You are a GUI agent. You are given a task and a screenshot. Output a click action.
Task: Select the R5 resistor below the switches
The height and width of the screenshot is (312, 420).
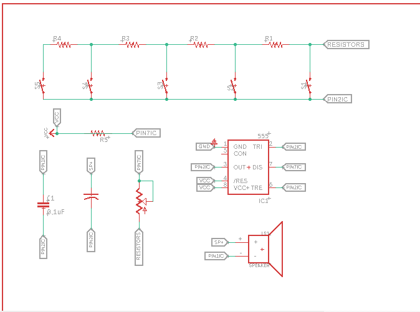(x=97, y=133)
